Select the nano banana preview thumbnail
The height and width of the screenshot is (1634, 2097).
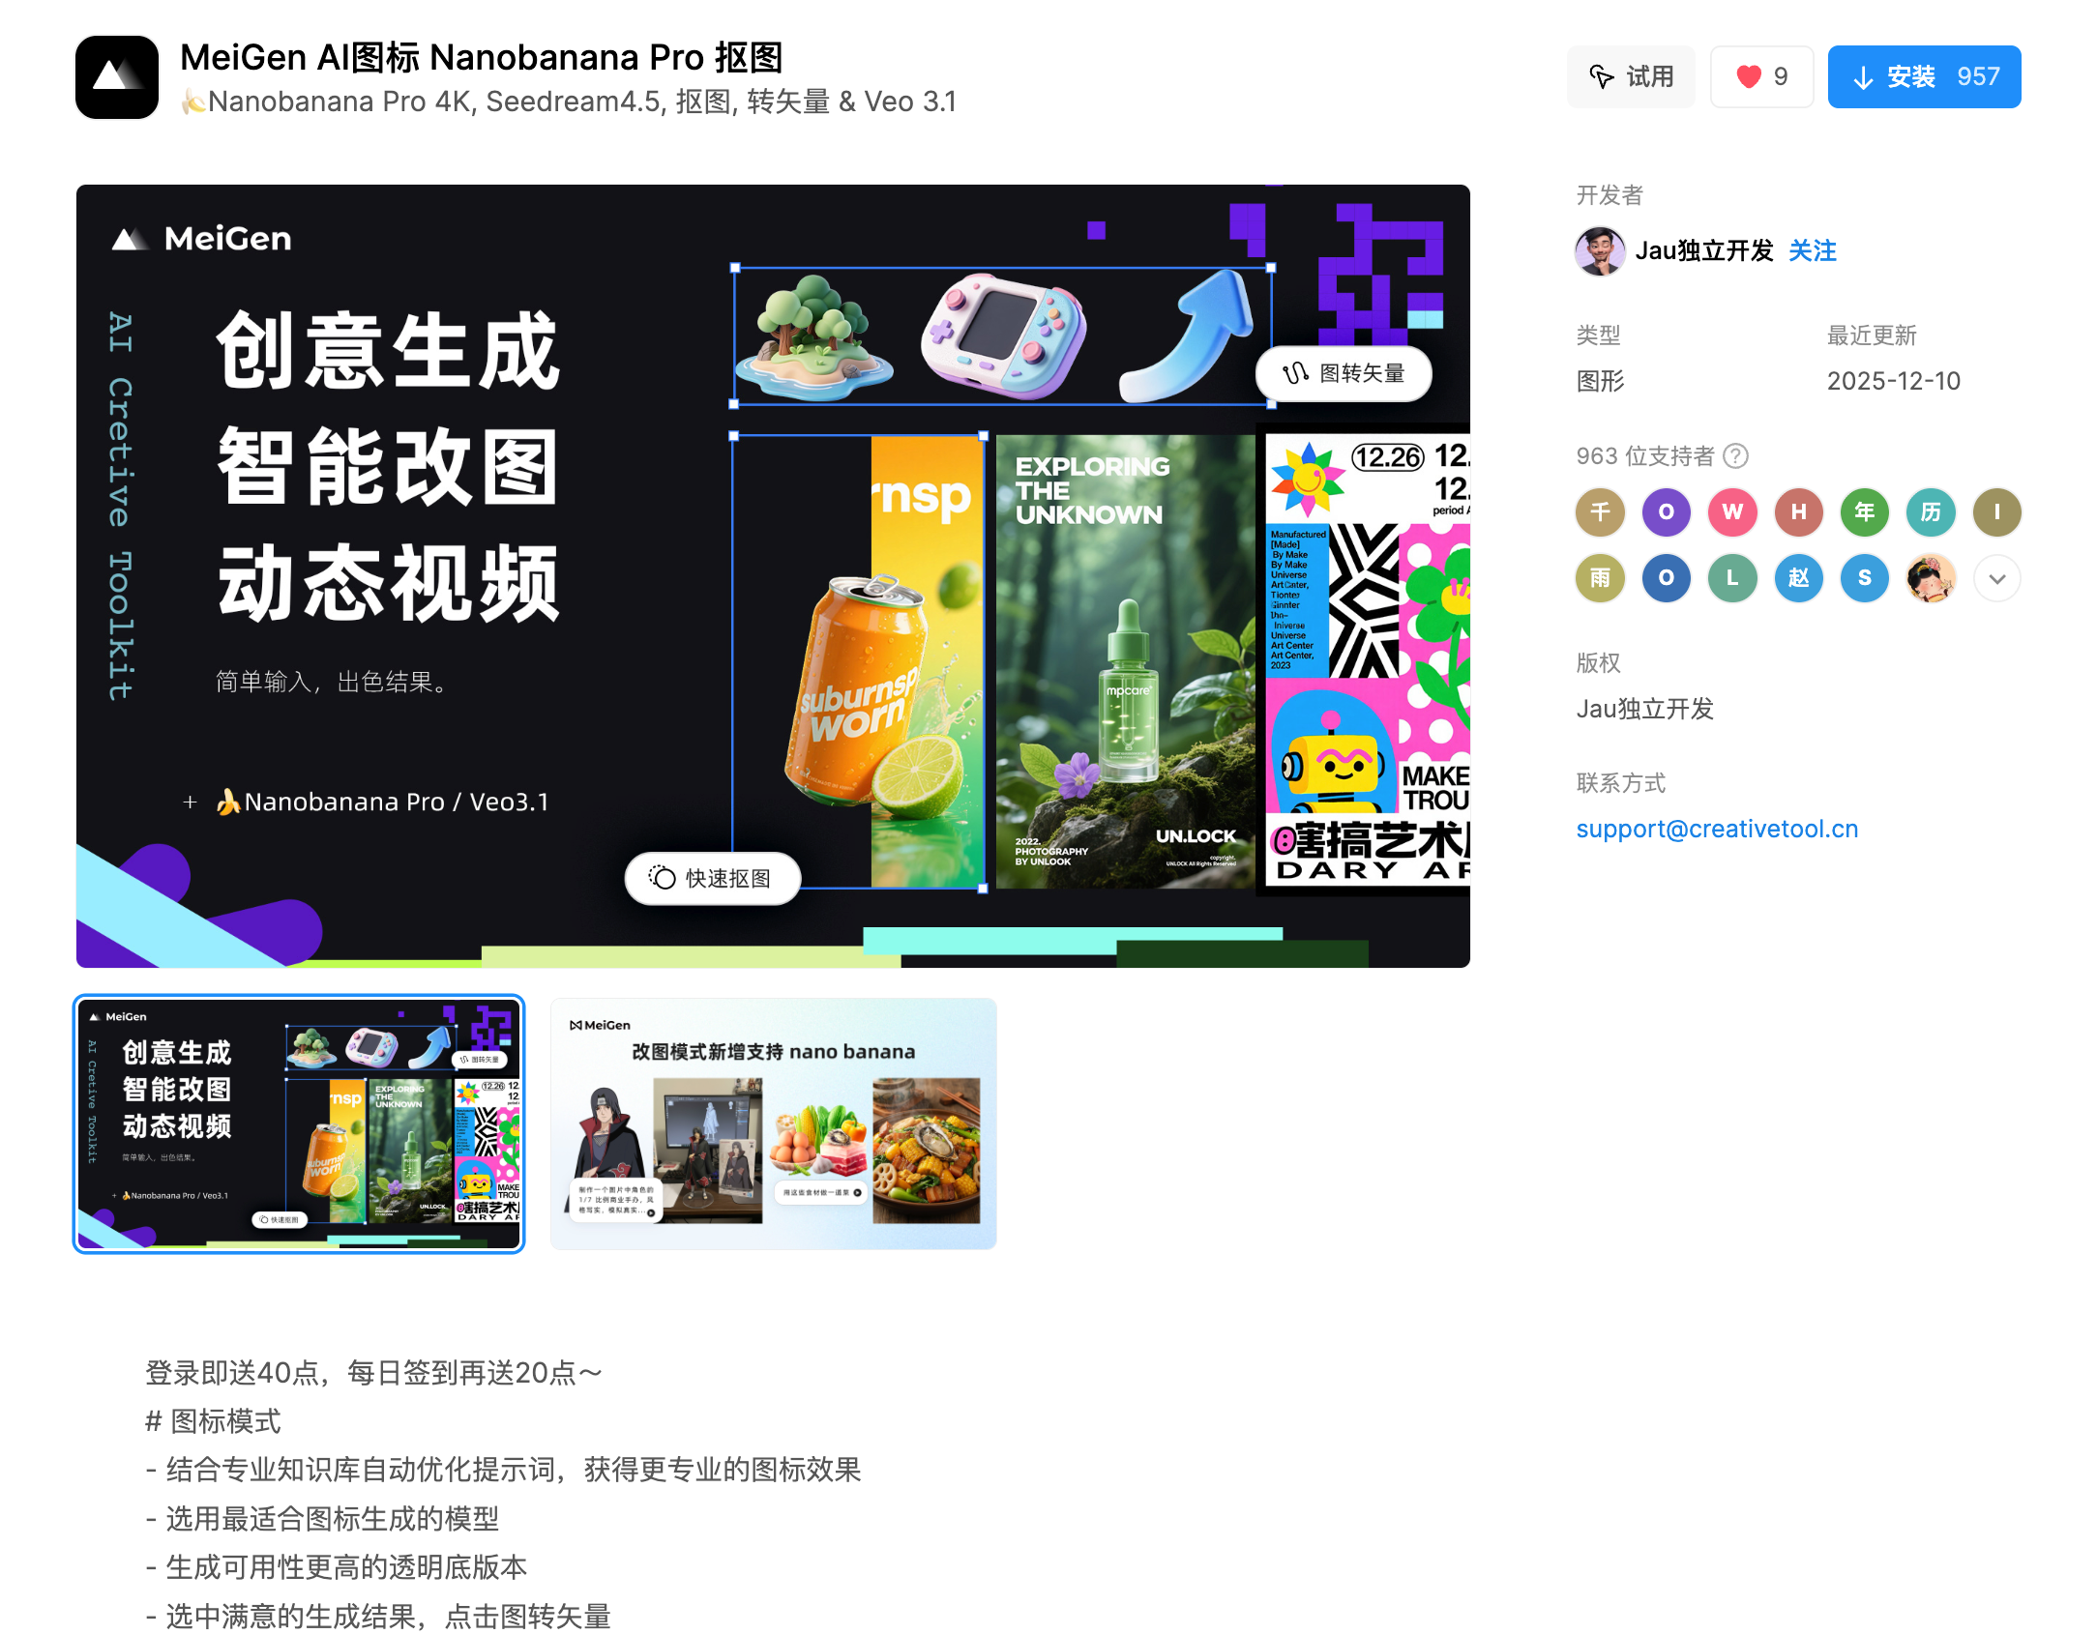pos(773,1123)
